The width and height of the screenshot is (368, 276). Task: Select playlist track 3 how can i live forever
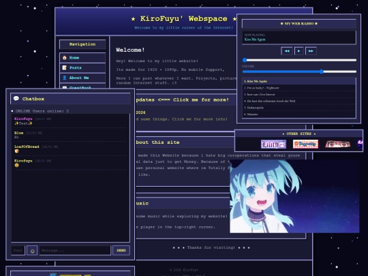tap(299, 94)
